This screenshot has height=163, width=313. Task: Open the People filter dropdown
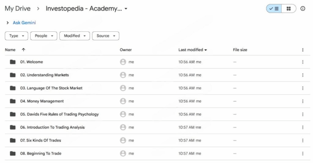[44, 36]
